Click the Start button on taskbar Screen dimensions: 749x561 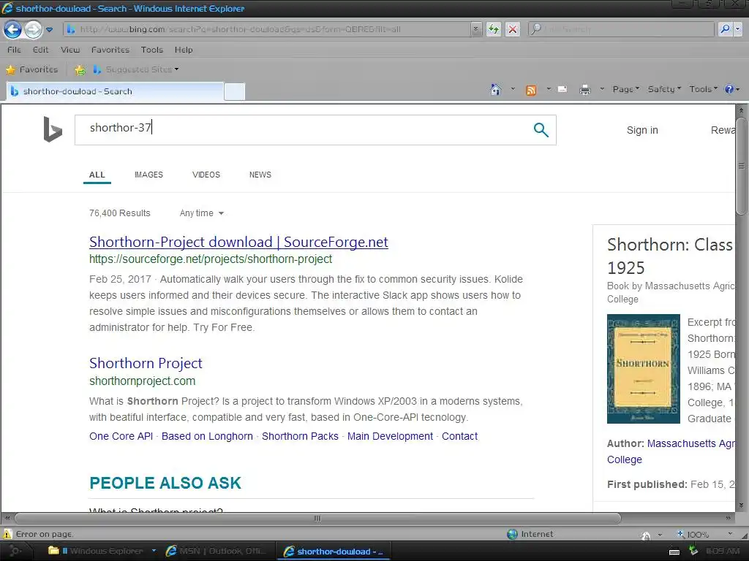click(x=15, y=551)
